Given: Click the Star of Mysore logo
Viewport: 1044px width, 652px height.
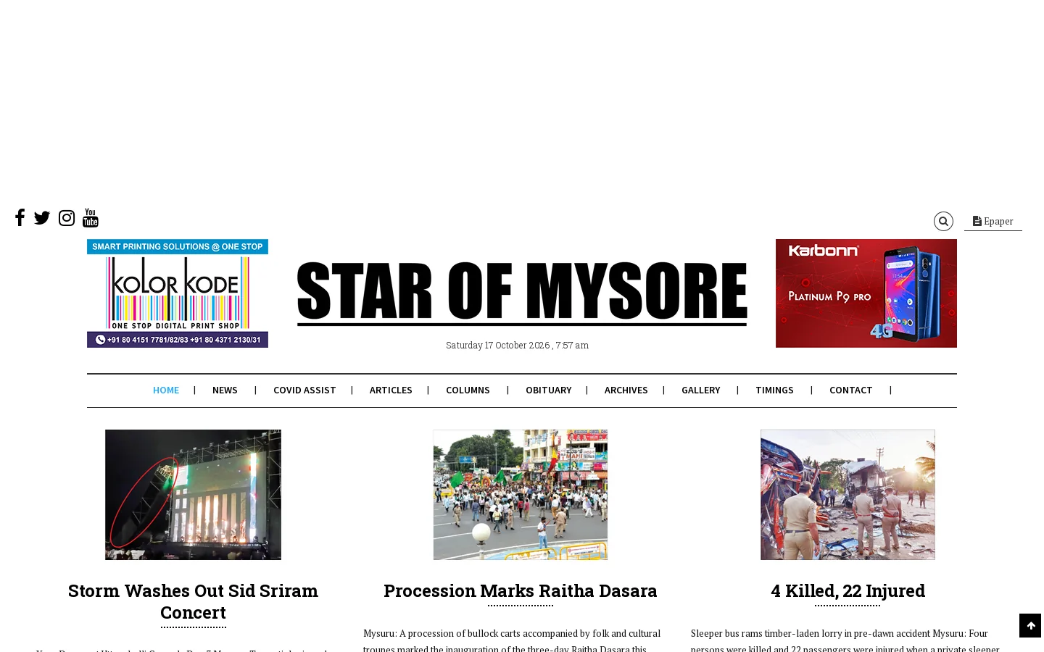Looking at the screenshot, I should click(x=522, y=293).
